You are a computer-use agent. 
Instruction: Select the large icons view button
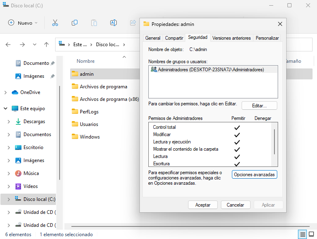pyautogui.click(x=311, y=235)
